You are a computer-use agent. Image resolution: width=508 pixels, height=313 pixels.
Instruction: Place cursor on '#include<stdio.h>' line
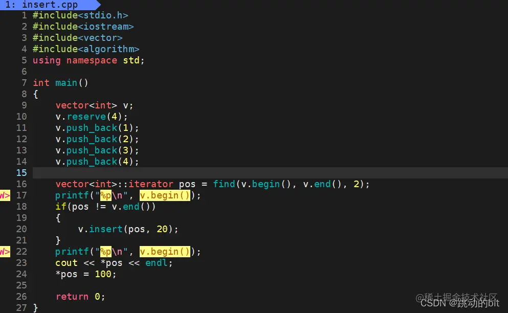(x=80, y=15)
